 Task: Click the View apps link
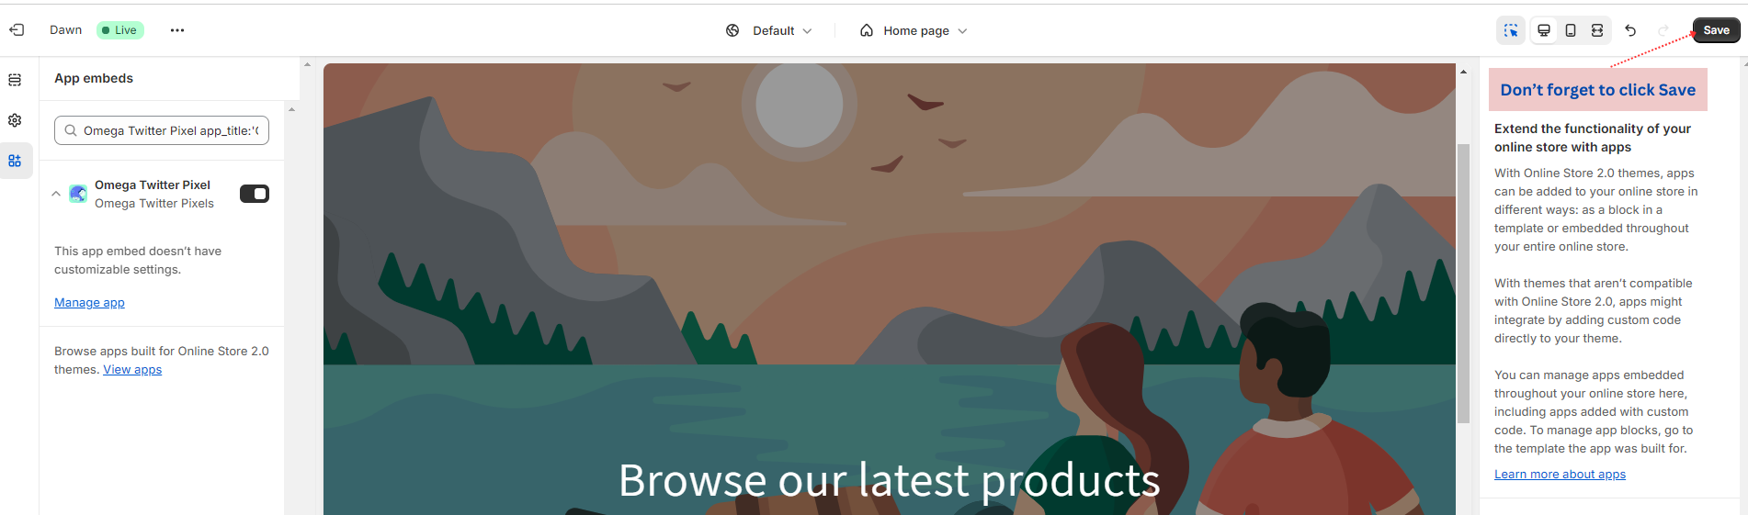point(132,370)
